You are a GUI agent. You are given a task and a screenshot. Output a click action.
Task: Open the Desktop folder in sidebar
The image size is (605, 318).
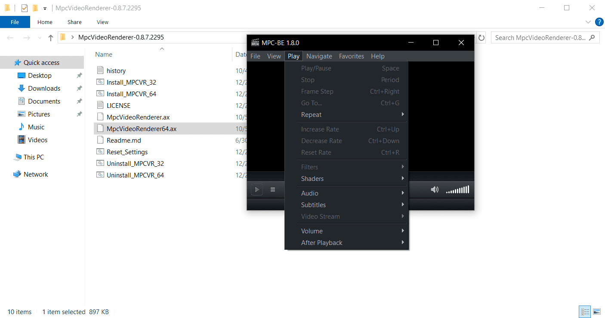40,76
